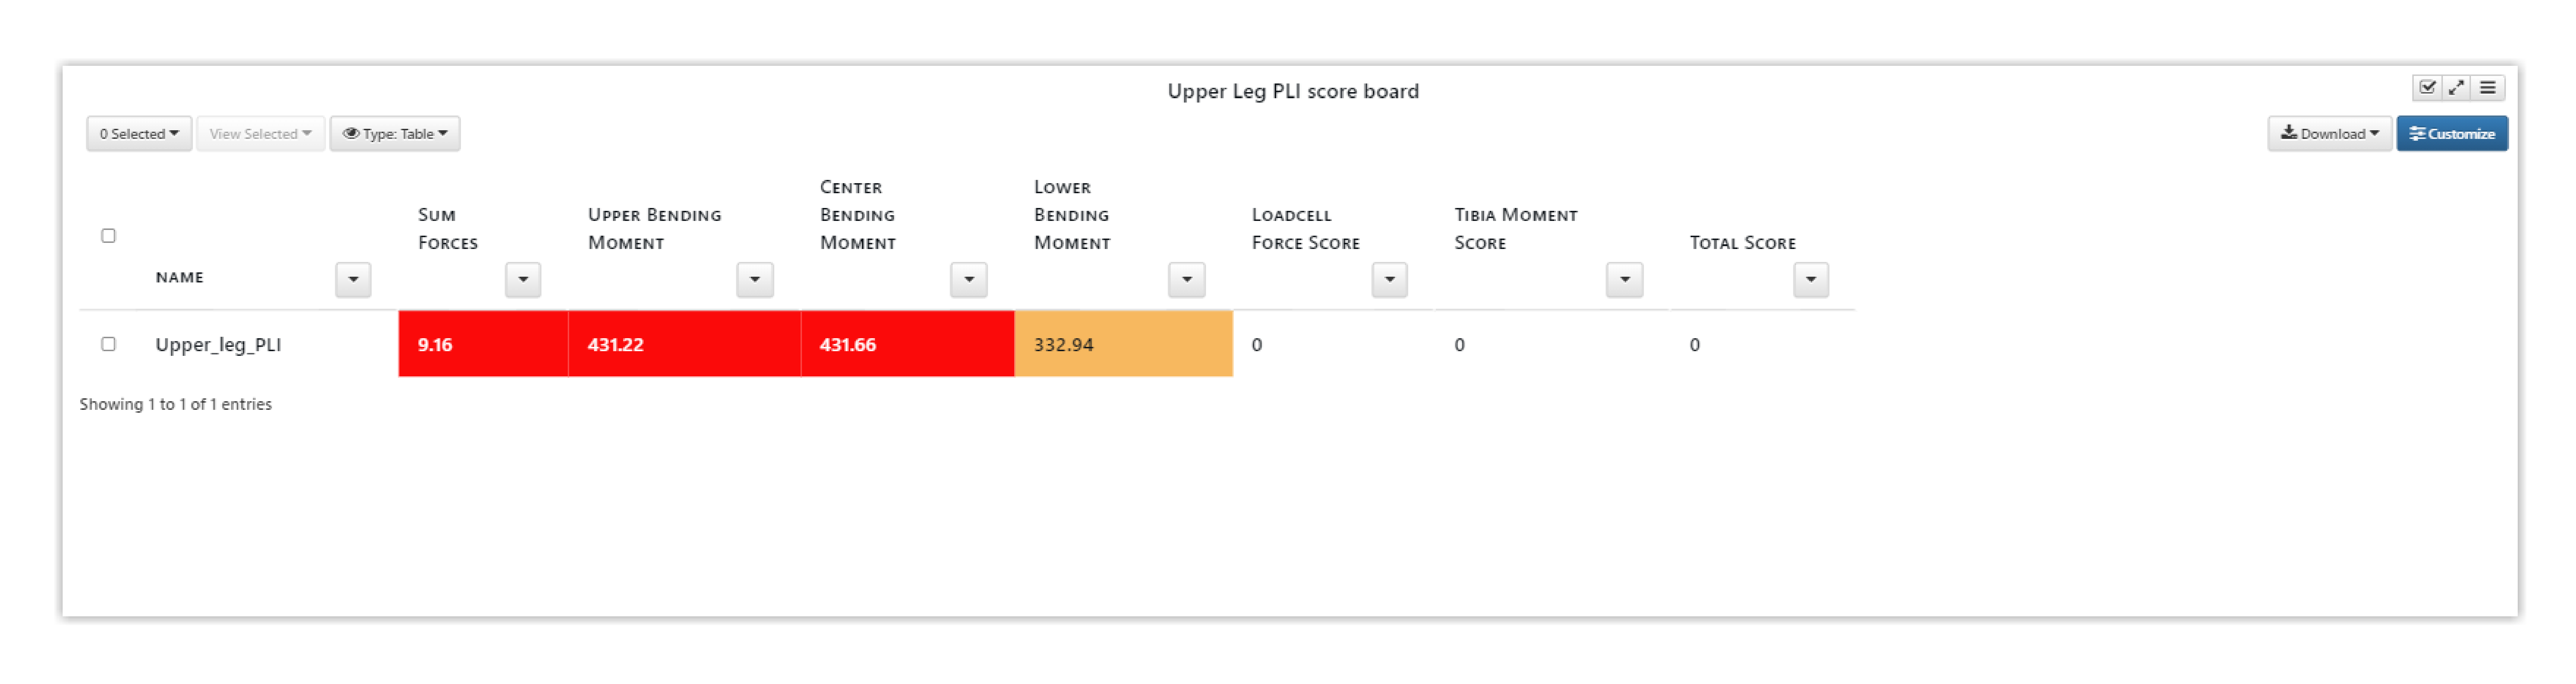Expand panel with the fullscreen arrows icon

(2456, 88)
